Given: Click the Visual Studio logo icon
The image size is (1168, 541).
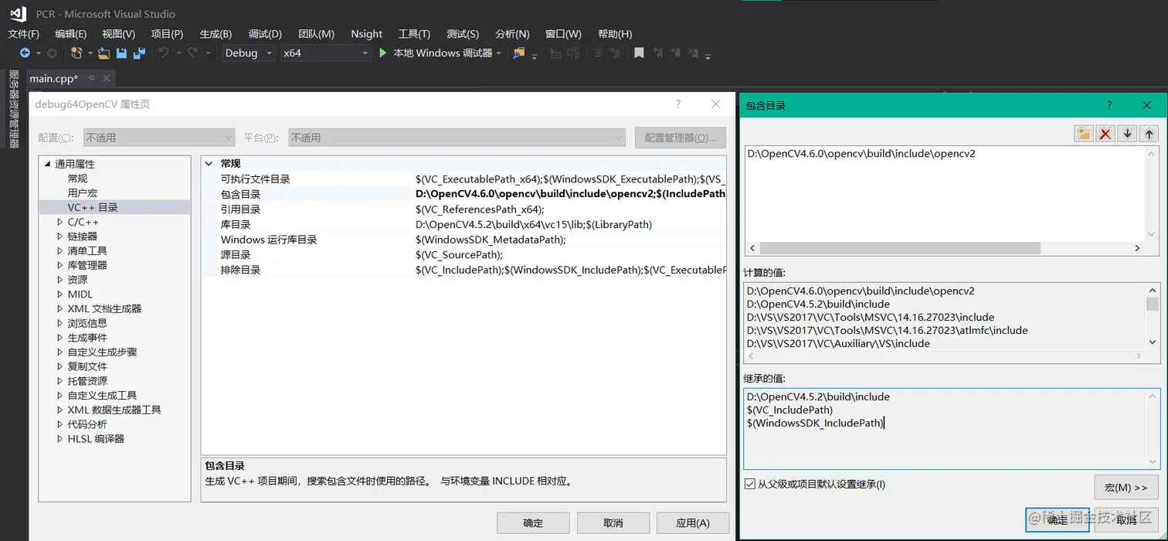Looking at the screenshot, I should 18,13.
